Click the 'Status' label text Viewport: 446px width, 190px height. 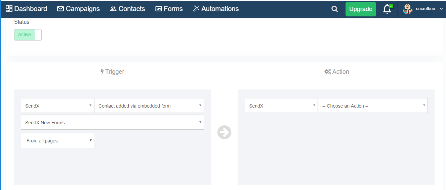tap(22, 22)
